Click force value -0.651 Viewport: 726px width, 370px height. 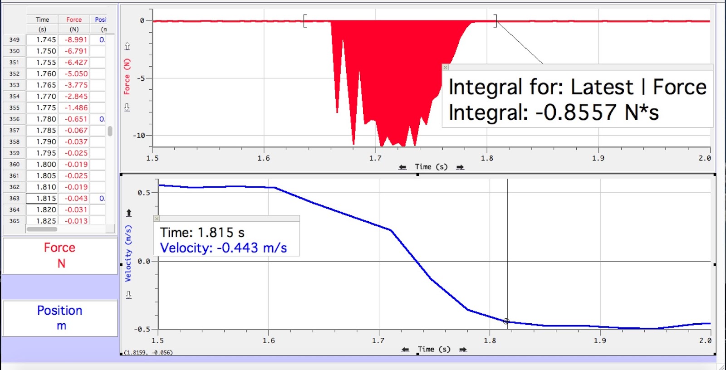74,119
